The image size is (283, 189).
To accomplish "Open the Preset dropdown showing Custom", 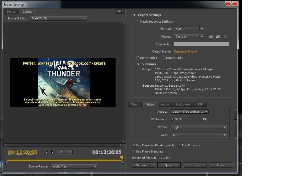I will tap(189, 36).
